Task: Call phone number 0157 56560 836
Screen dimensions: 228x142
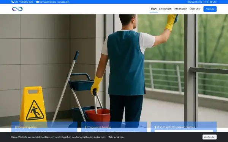Action: coord(24,2)
